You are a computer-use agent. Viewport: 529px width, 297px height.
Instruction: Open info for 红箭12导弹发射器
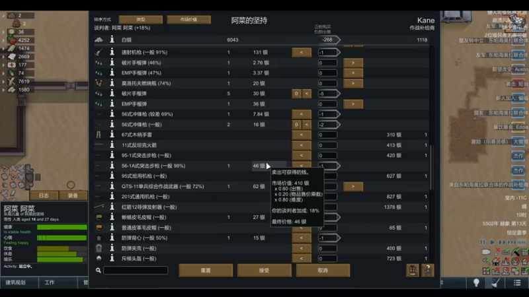(112, 207)
